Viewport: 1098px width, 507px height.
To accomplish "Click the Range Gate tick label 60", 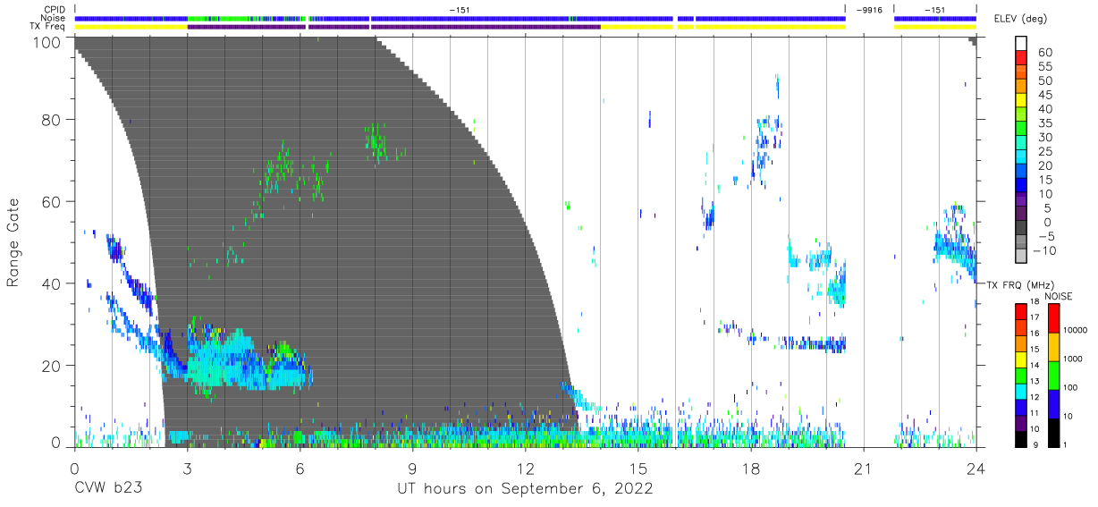I will coord(52,201).
